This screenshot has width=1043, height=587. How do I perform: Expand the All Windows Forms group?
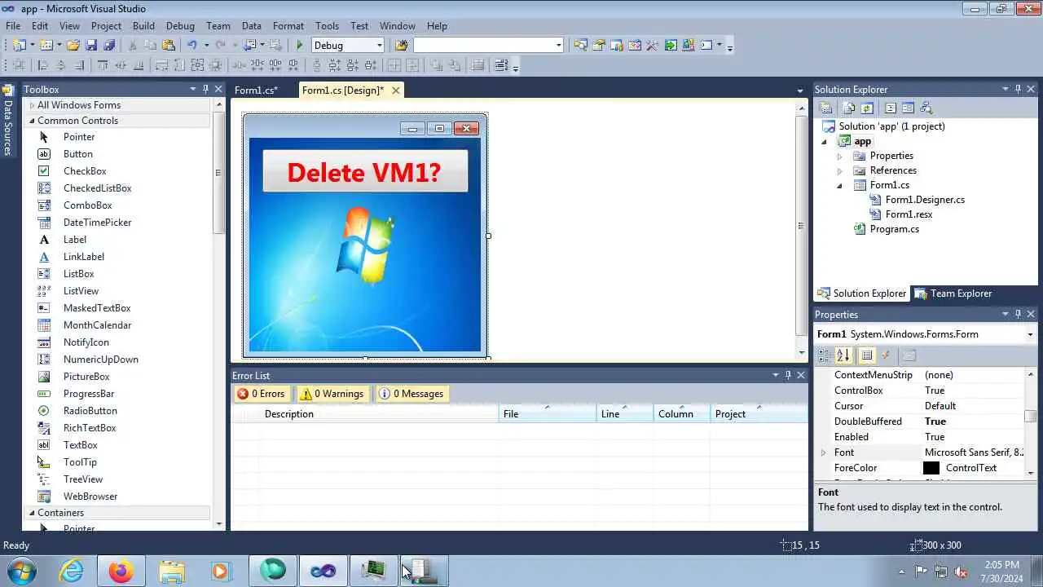pos(32,105)
